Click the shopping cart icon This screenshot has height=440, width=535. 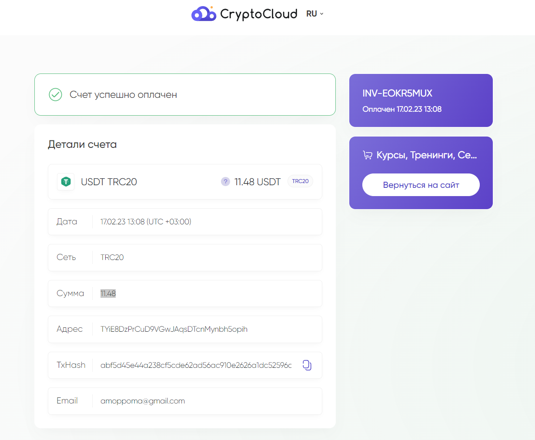coord(368,155)
